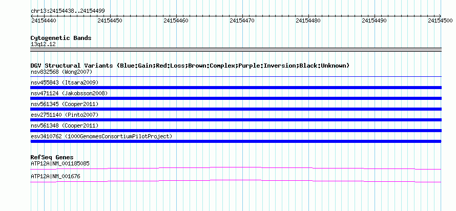Select ruler position 24154460
Image resolution: width=456 pixels, height=211 pixels.
click(x=176, y=20)
